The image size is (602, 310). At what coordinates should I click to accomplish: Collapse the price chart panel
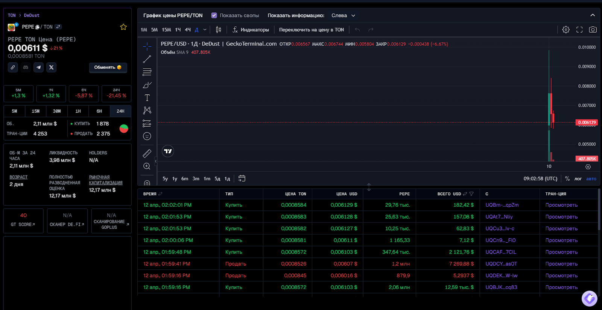click(593, 15)
